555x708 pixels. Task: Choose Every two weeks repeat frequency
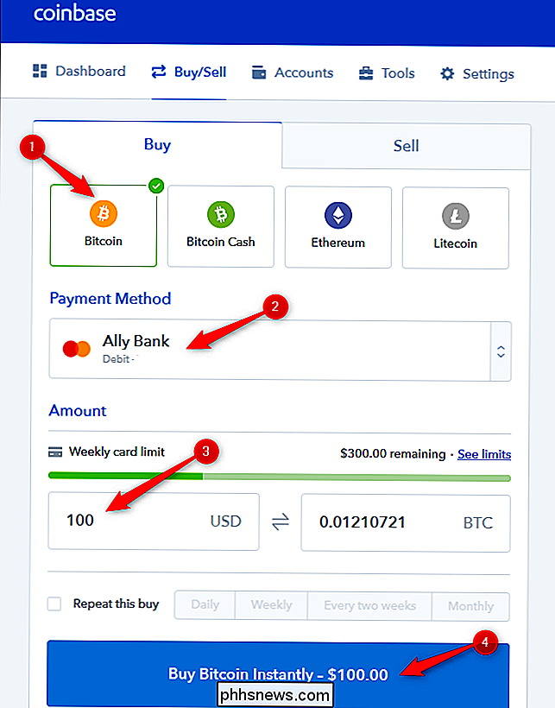pos(369,605)
